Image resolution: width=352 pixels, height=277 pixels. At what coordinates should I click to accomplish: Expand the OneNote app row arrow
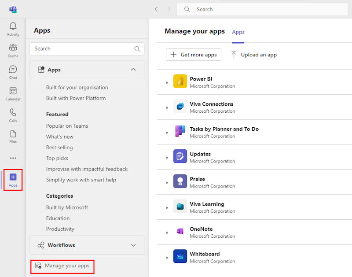click(x=167, y=233)
